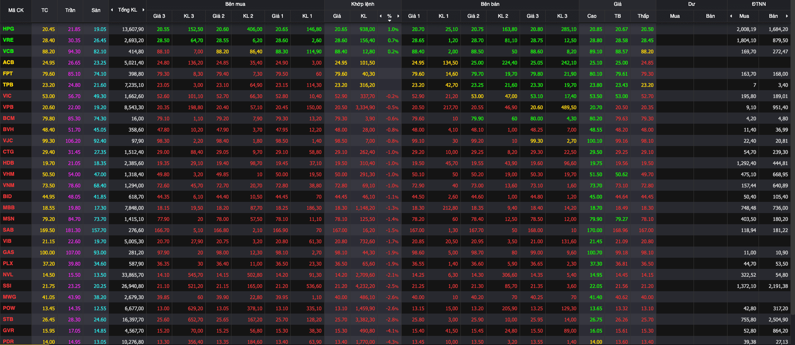The height and width of the screenshot is (345, 795).
Task: Open the VRE stock symbol
Action: click(8, 40)
